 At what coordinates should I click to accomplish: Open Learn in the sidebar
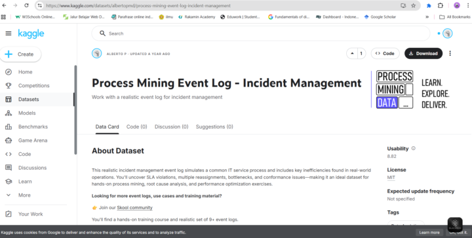pos(25,182)
